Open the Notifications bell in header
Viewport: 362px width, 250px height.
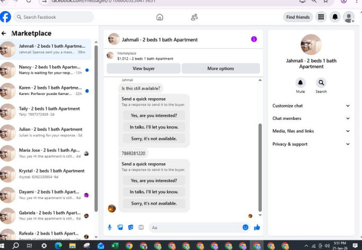click(x=335, y=17)
